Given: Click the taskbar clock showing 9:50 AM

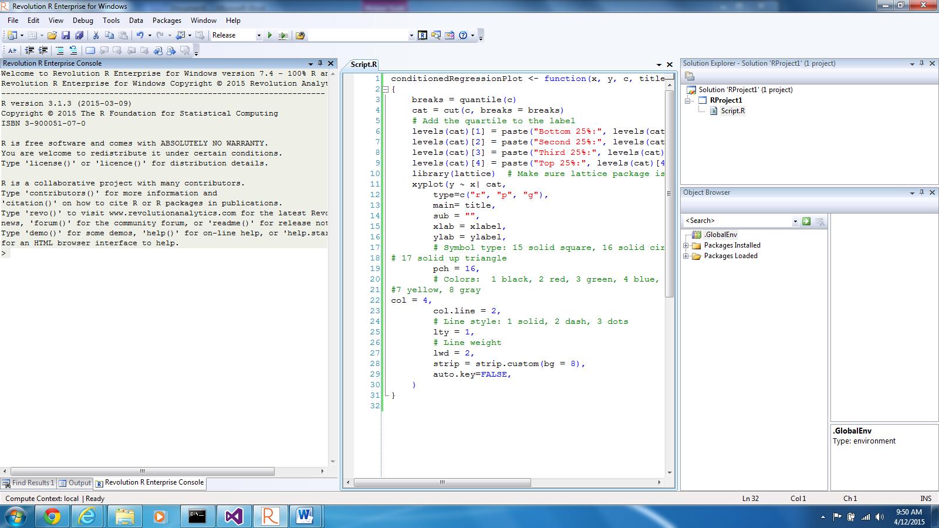Looking at the screenshot, I should [909, 516].
